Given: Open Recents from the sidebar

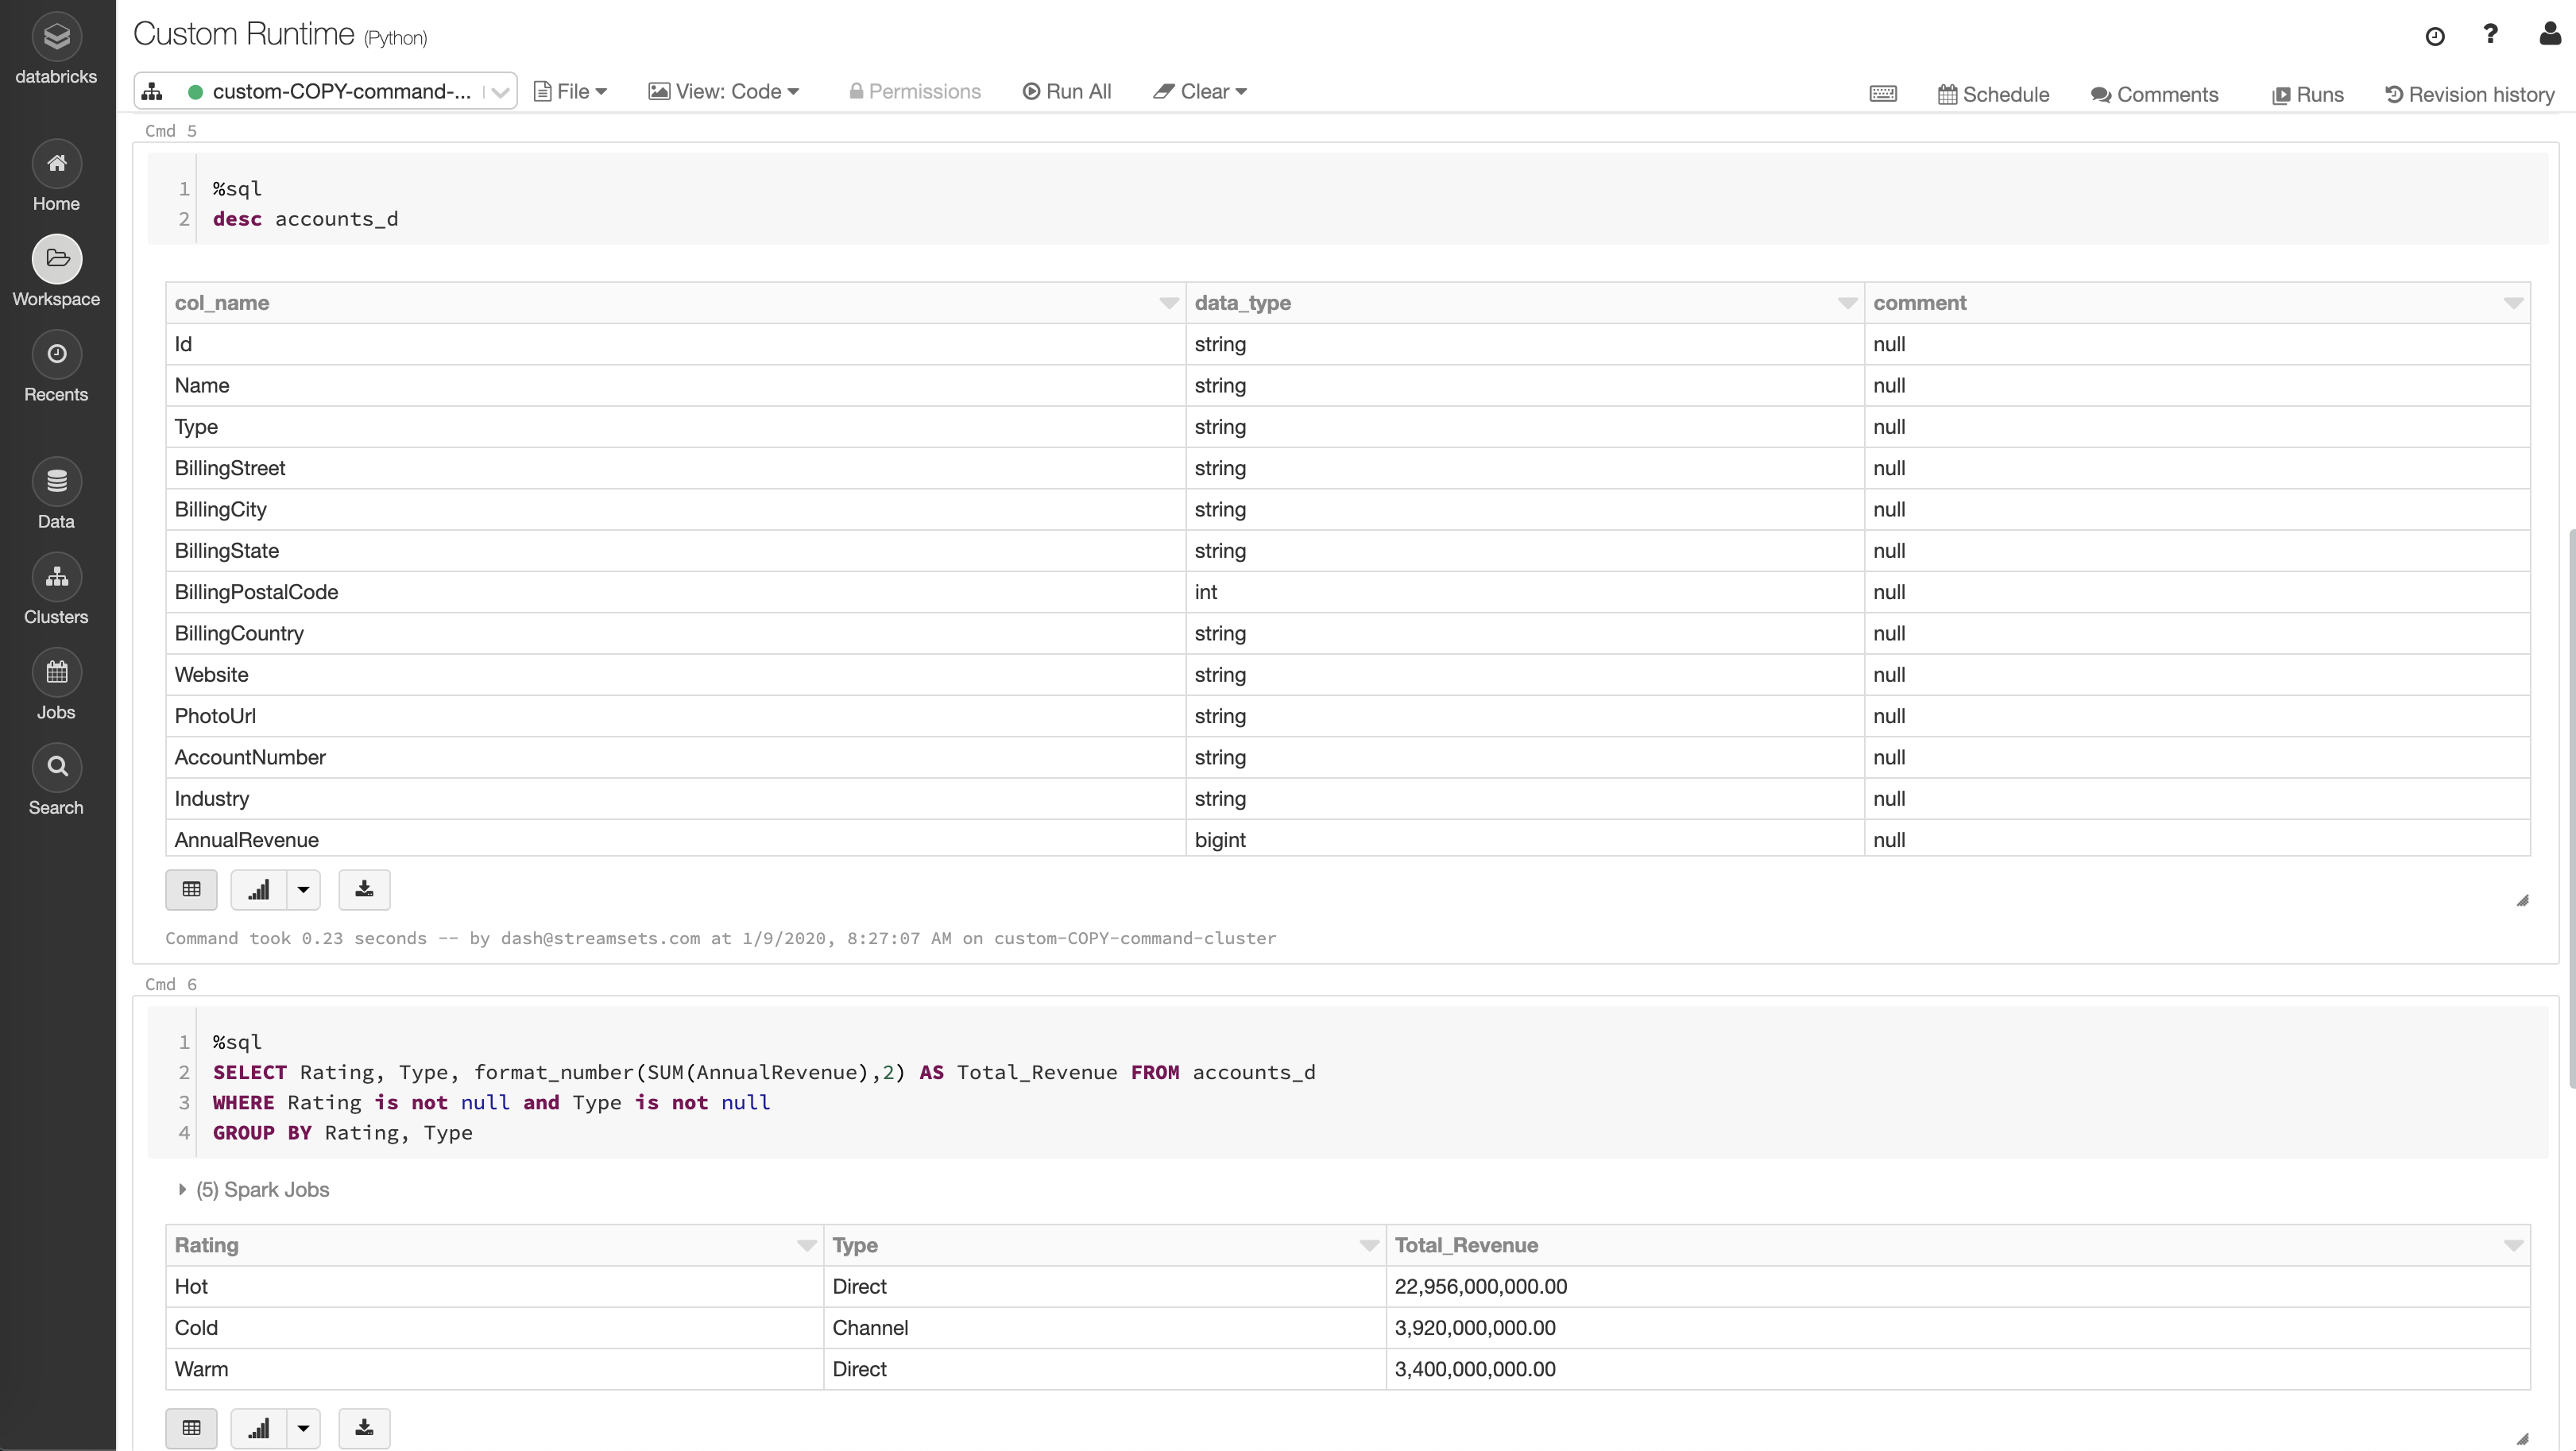Looking at the screenshot, I should 57,355.
